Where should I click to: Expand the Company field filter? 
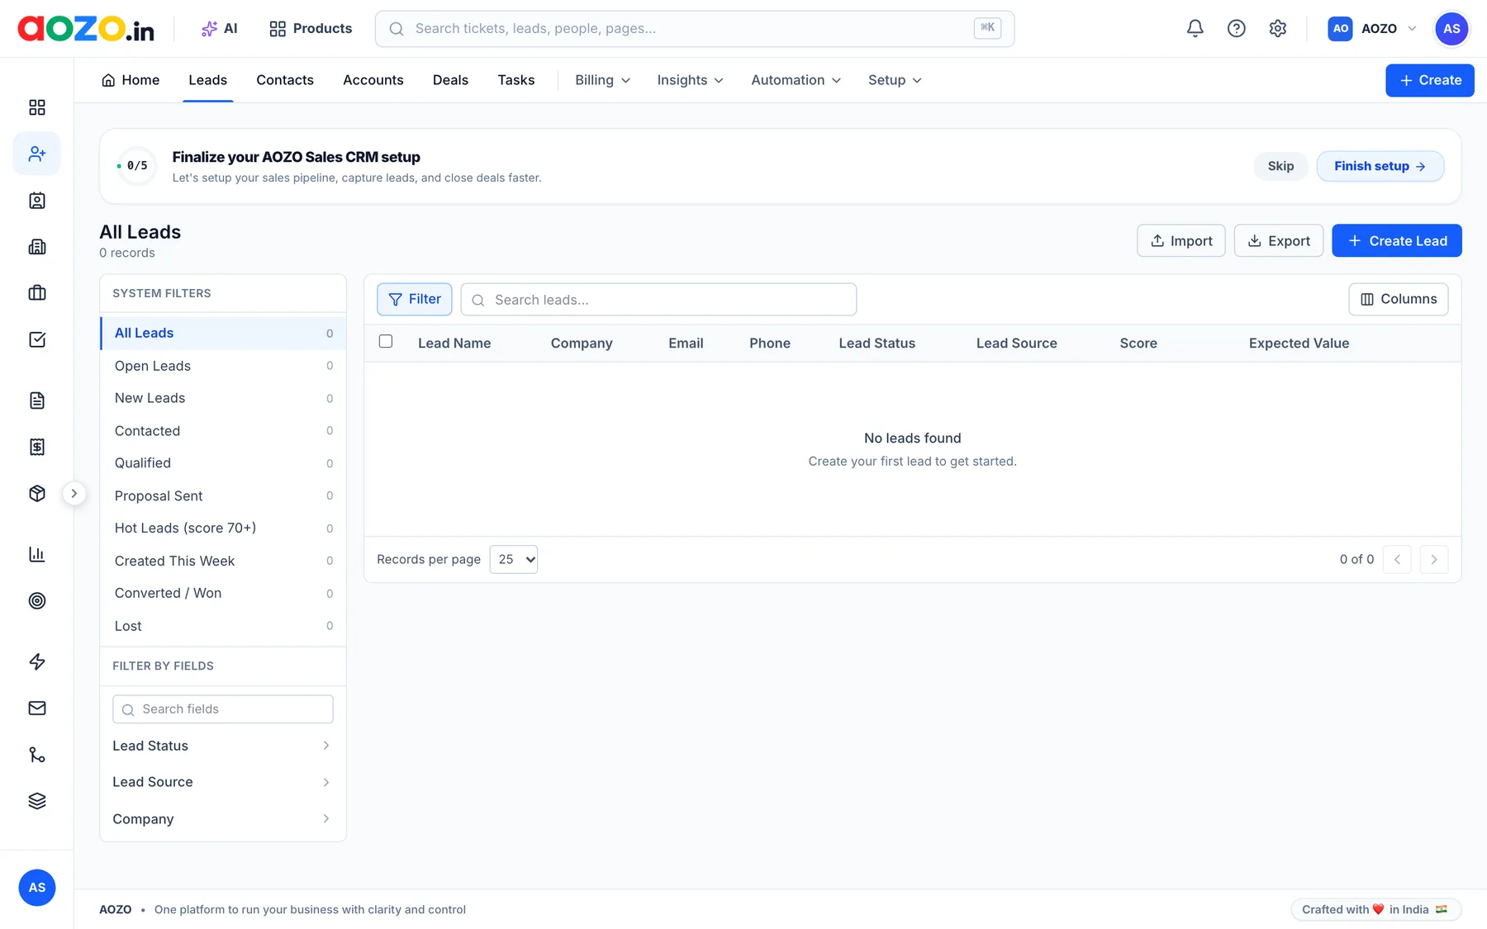point(222,819)
